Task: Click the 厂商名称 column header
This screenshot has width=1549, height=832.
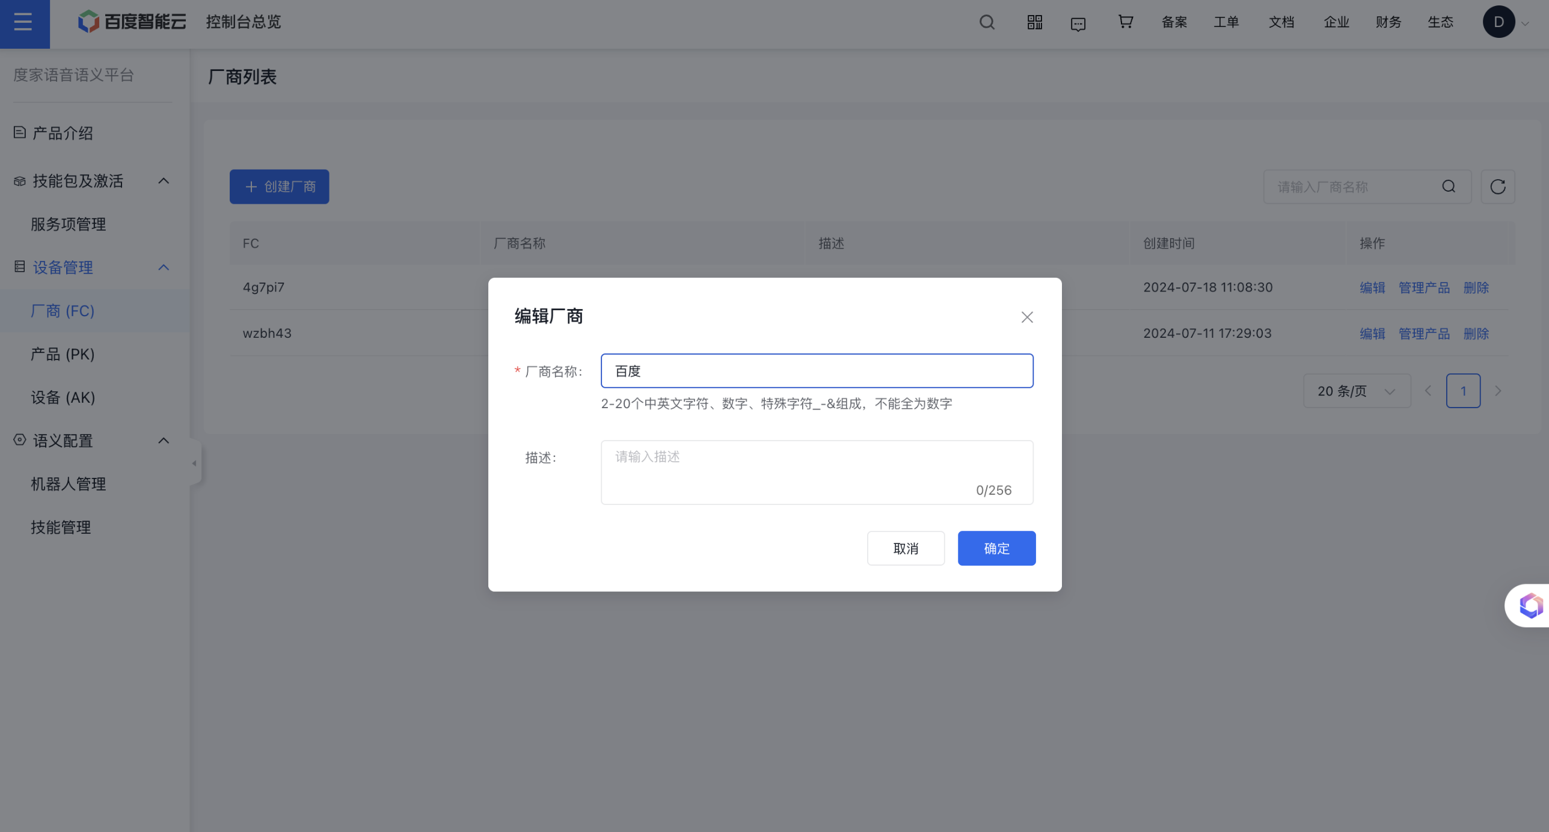Action: click(519, 243)
